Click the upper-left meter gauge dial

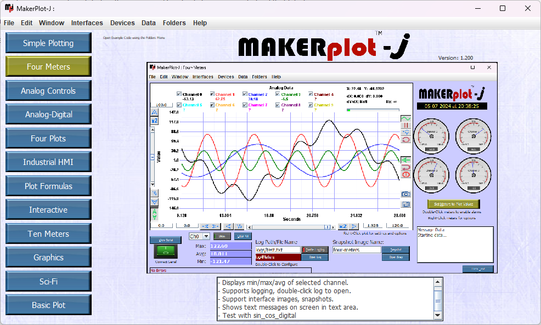pos(431,136)
